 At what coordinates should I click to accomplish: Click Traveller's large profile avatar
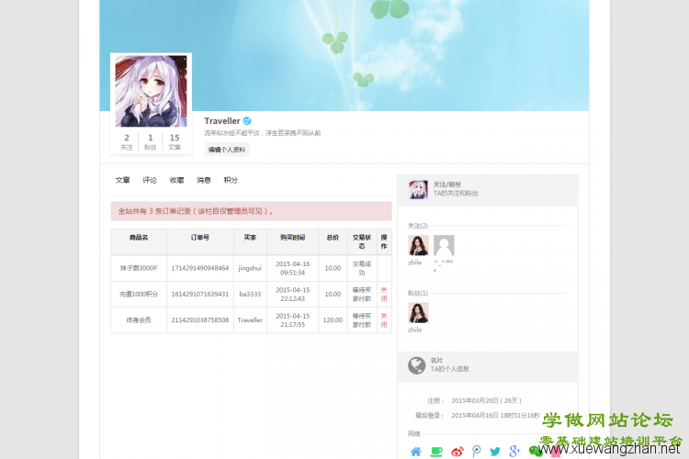(151, 91)
